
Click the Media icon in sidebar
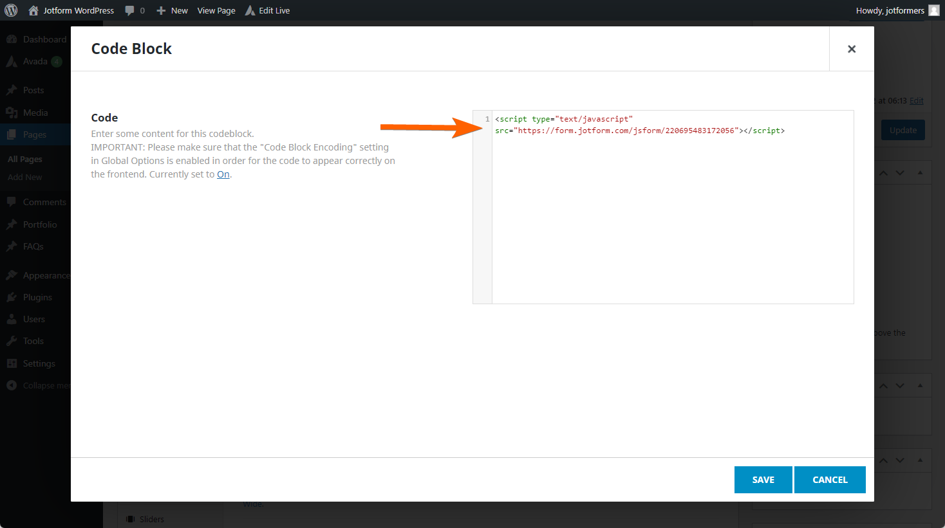tap(12, 113)
